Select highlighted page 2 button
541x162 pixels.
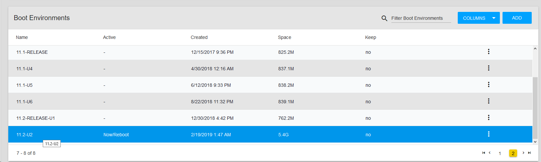coord(513,153)
